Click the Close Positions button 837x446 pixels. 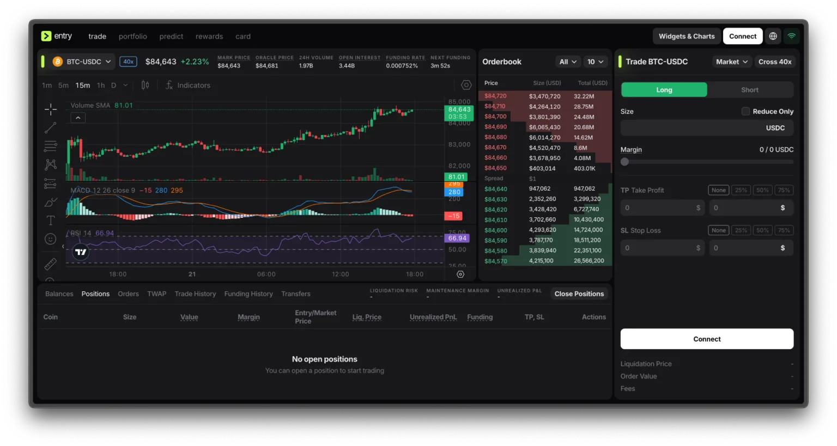click(x=579, y=294)
